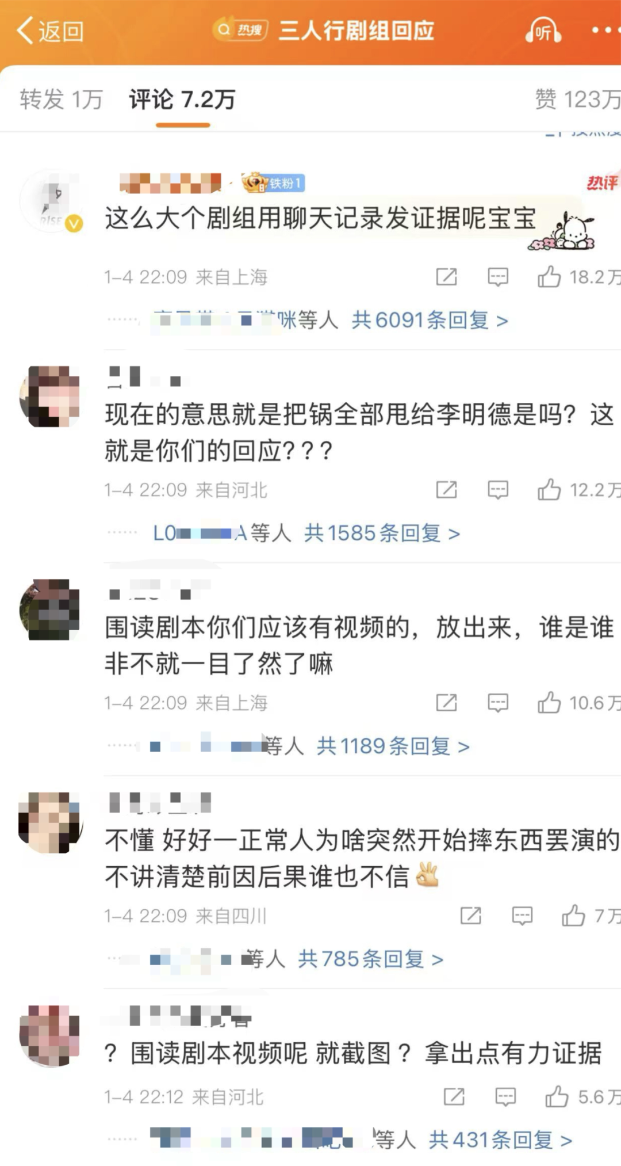This screenshot has width=621, height=1166.
Task: Tap the 三人行剧组回应 hot search box
Action: pyautogui.click(x=323, y=31)
